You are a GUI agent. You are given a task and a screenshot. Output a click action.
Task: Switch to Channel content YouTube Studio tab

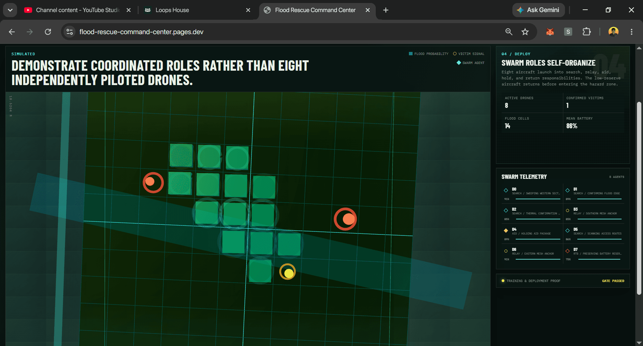(x=78, y=10)
